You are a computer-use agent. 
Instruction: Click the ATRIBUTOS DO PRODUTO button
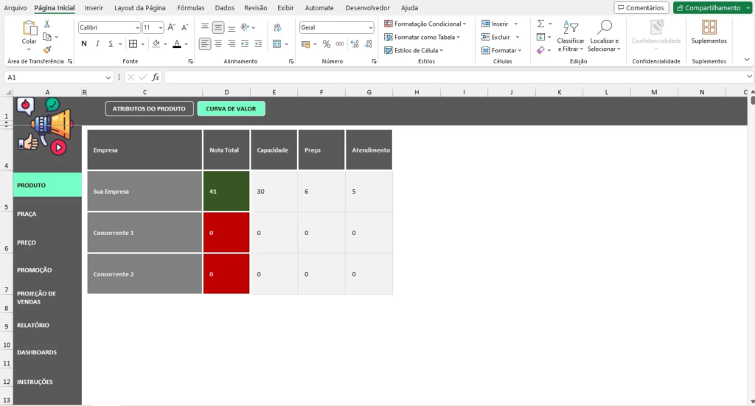click(149, 109)
